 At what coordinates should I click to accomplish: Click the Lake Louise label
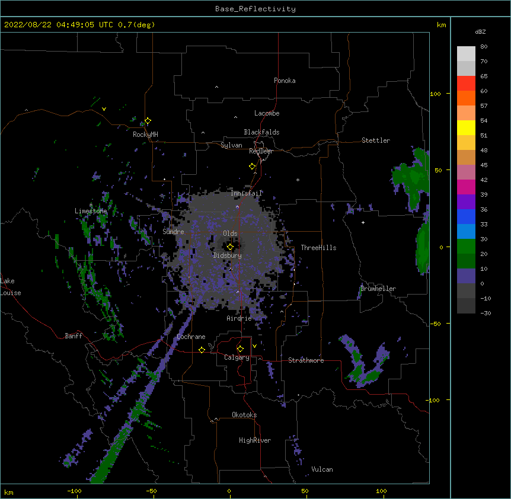tap(11, 287)
